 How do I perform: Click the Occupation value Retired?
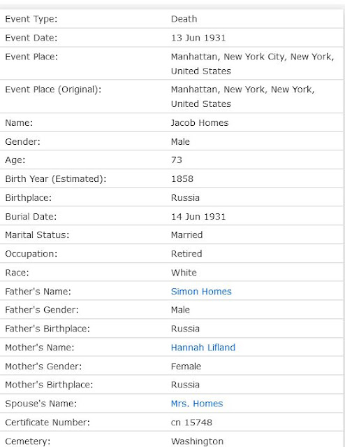(x=186, y=254)
